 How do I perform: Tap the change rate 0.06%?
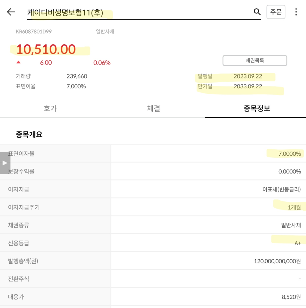tap(102, 63)
